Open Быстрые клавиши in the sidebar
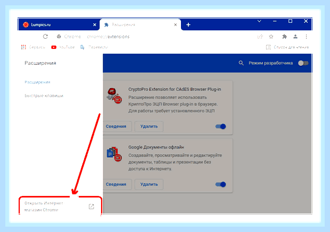Image resolution: width=330 pixels, height=232 pixels. point(44,96)
